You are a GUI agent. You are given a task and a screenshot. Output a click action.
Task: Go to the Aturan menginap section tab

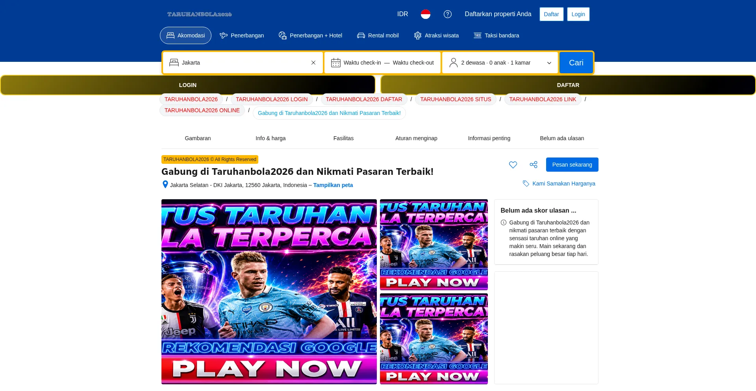[x=416, y=138]
